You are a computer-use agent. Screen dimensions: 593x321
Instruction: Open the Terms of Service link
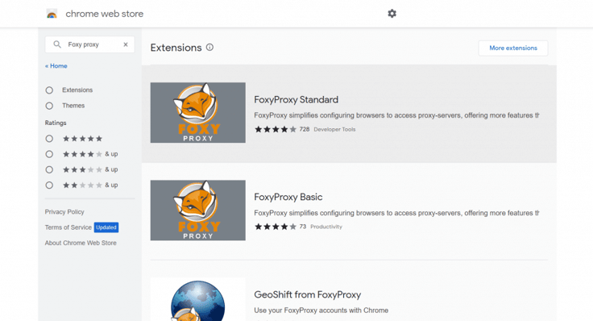68,227
